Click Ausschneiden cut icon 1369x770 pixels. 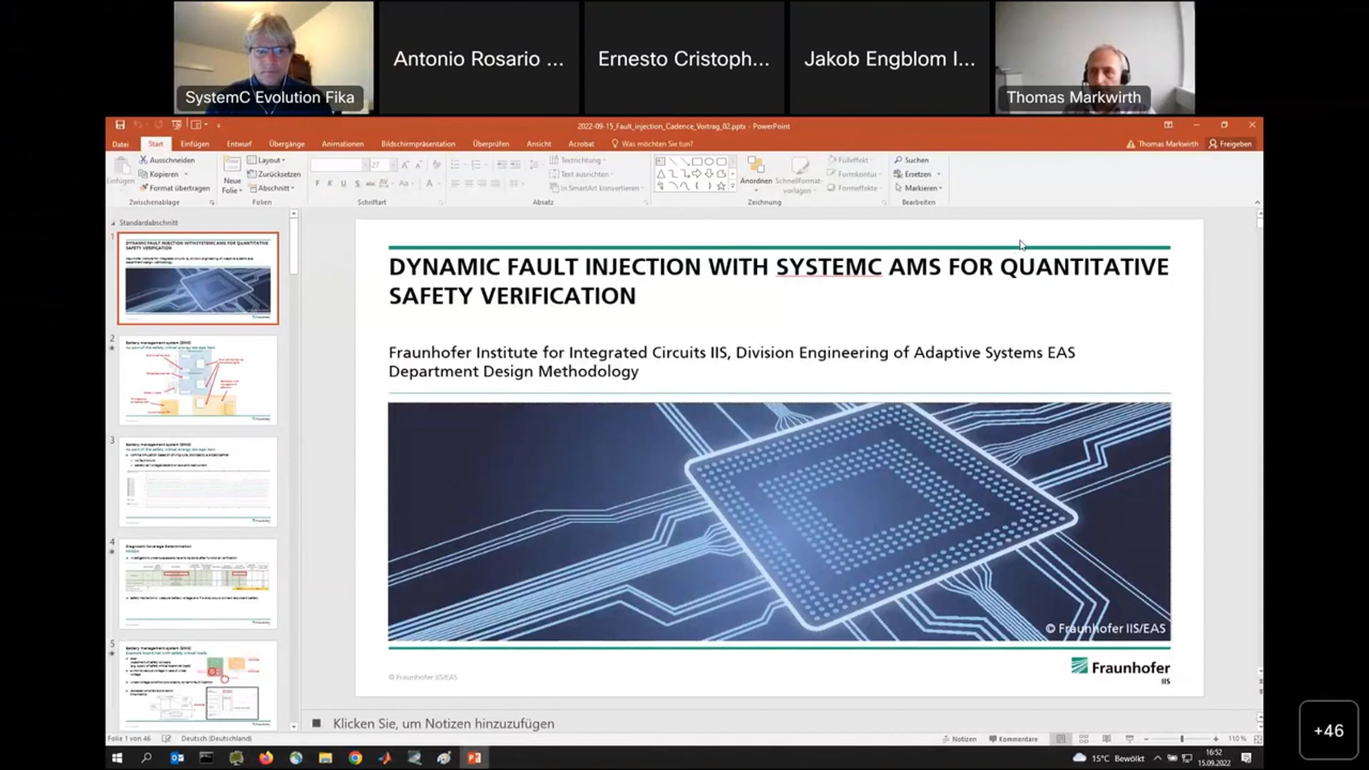pyautogui.click(x=143, y=160)
